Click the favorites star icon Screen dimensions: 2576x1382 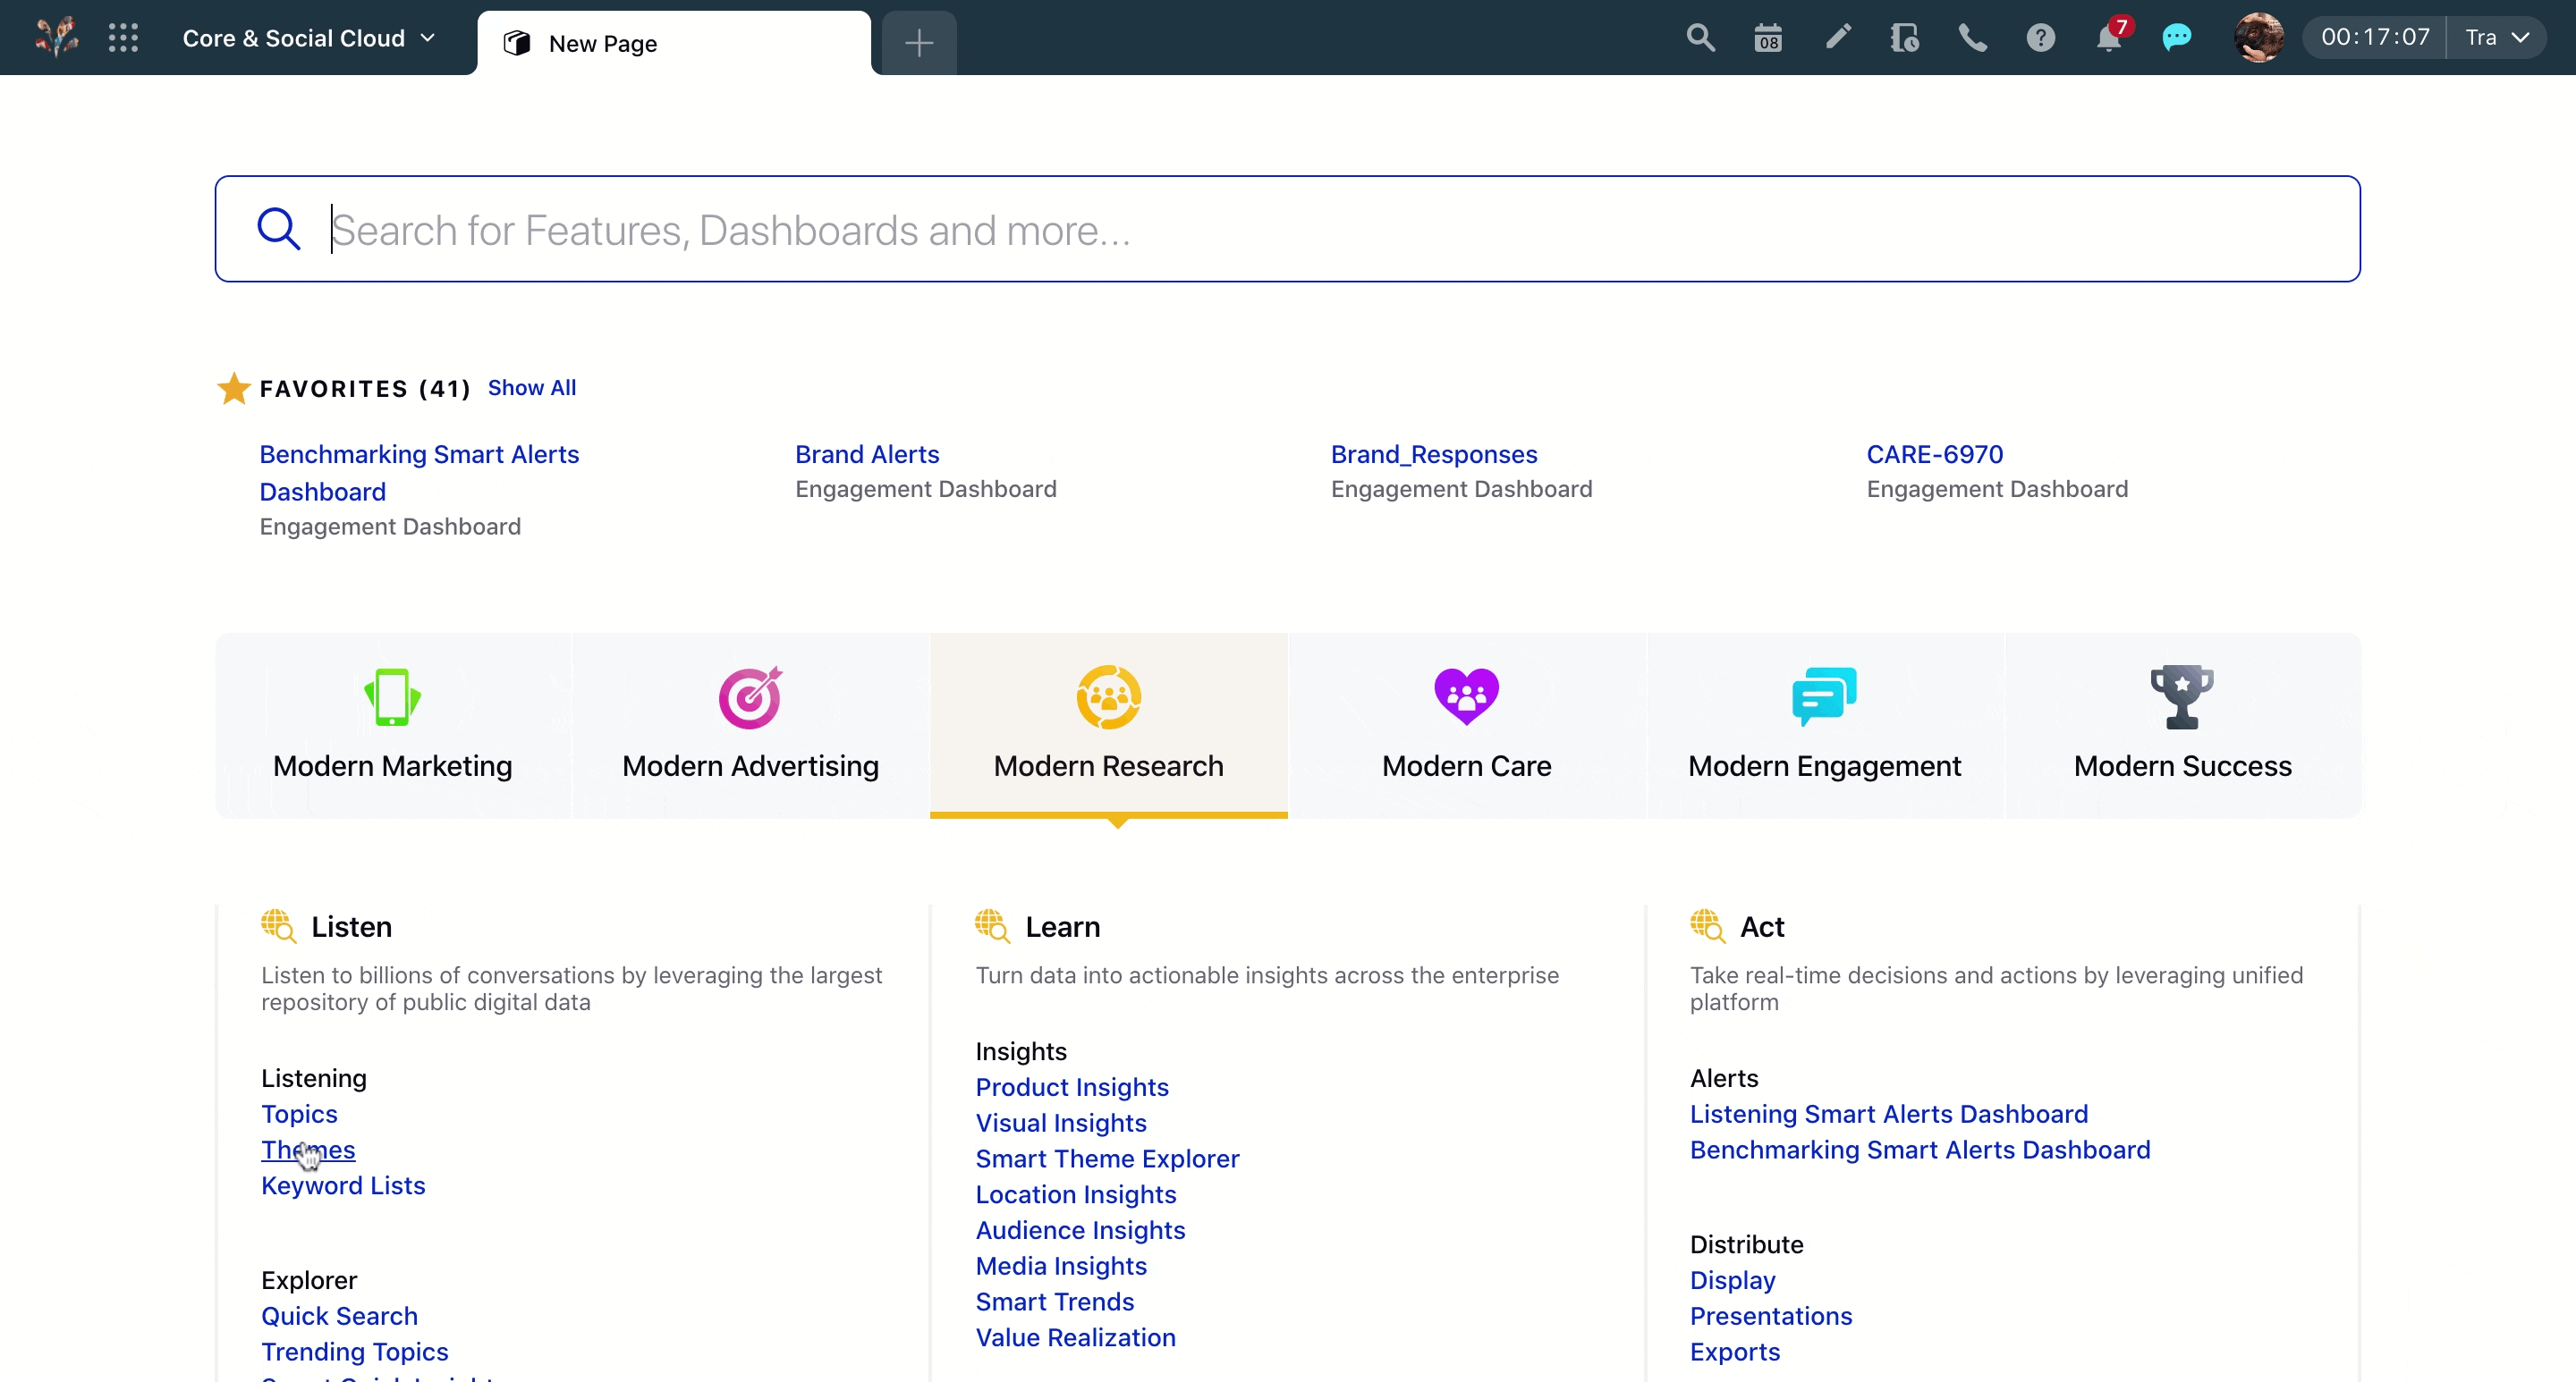(234, 388)
